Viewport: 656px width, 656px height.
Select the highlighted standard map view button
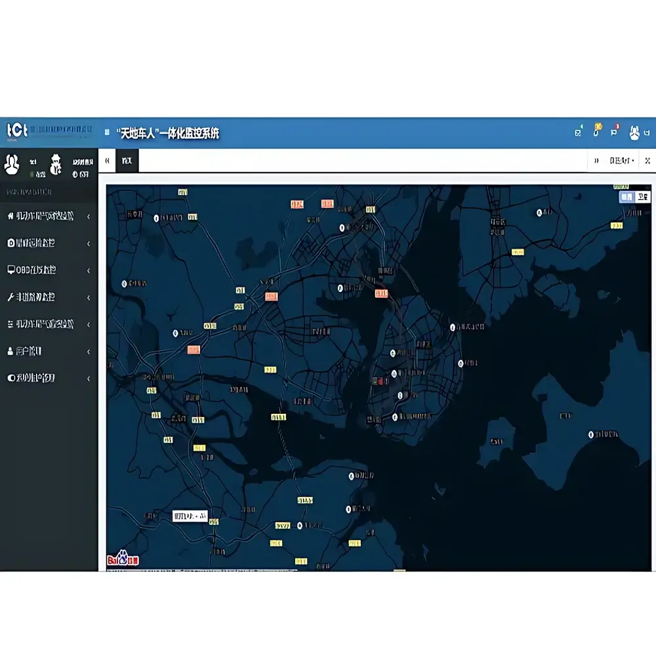click(x=626, y=197)
